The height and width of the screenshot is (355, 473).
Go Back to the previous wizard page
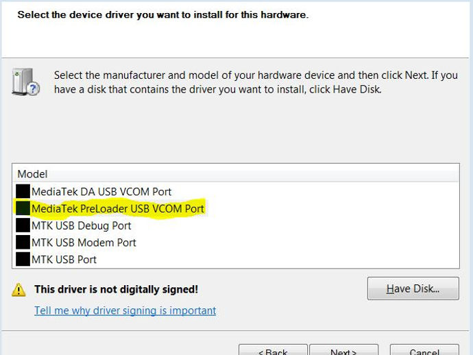tap(273, 350)
